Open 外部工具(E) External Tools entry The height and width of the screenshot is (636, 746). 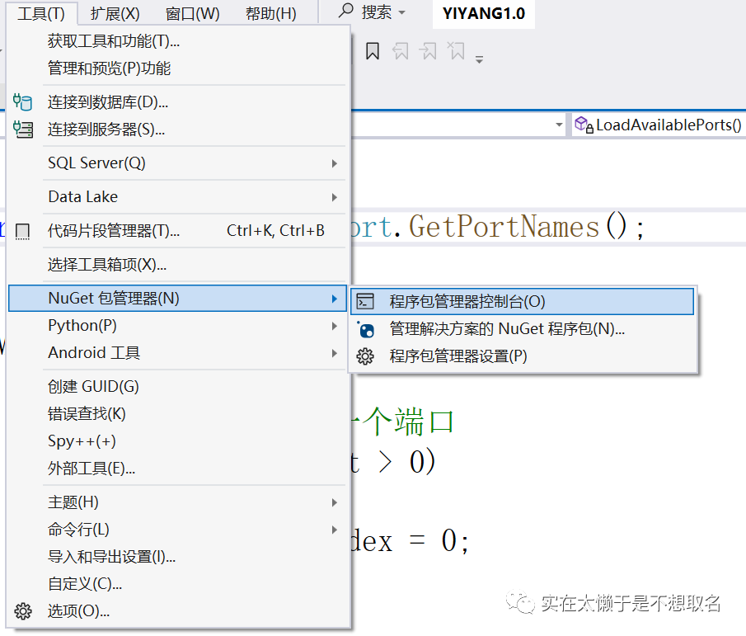click(x=91, y=469)
